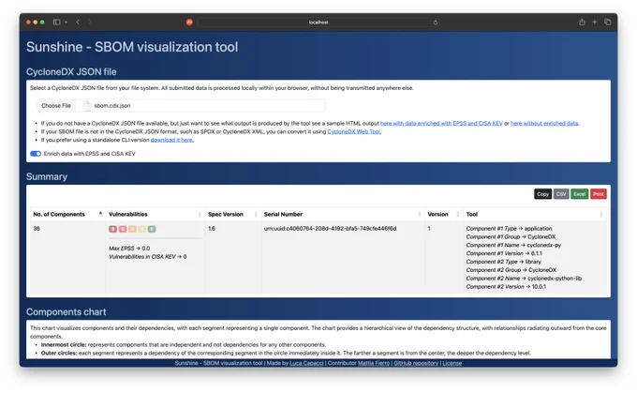Open the Luca Capacci footer link

coord(306,363)
